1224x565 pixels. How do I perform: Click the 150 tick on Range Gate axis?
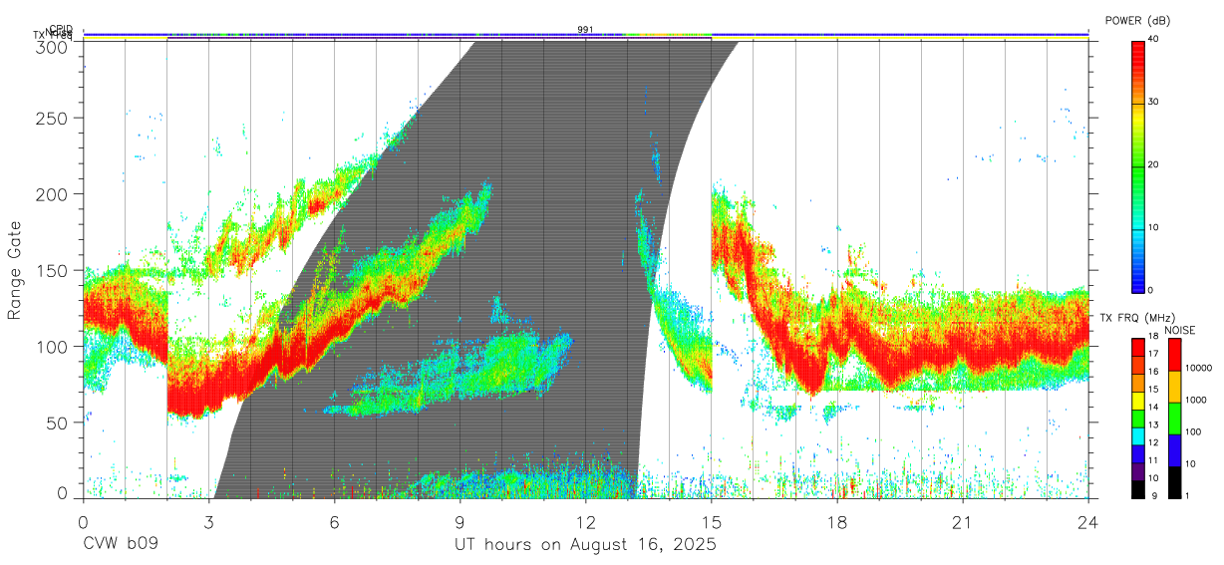click(51, 270)
